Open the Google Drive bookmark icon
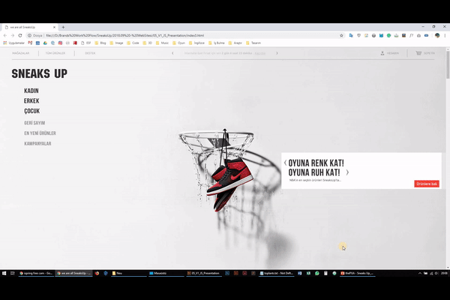The image size is (450, 300). [45, 43]
